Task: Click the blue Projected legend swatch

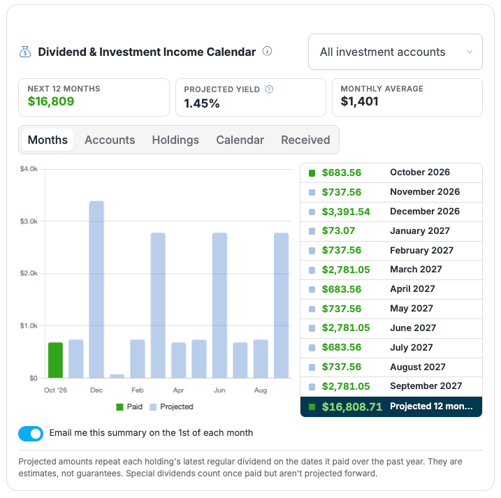Action: tap(153, 407)
